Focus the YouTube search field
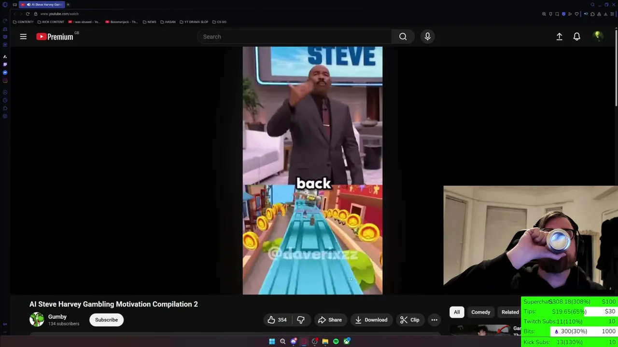 295,37
